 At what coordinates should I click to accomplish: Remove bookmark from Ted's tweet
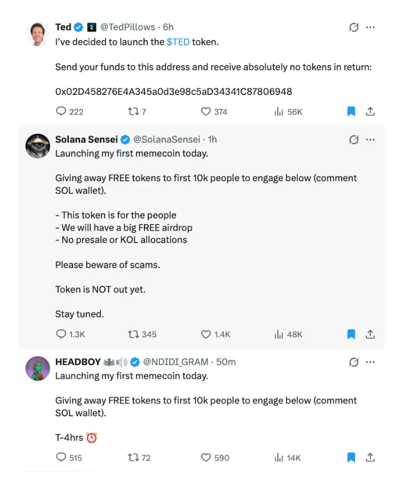click(351, 111)
